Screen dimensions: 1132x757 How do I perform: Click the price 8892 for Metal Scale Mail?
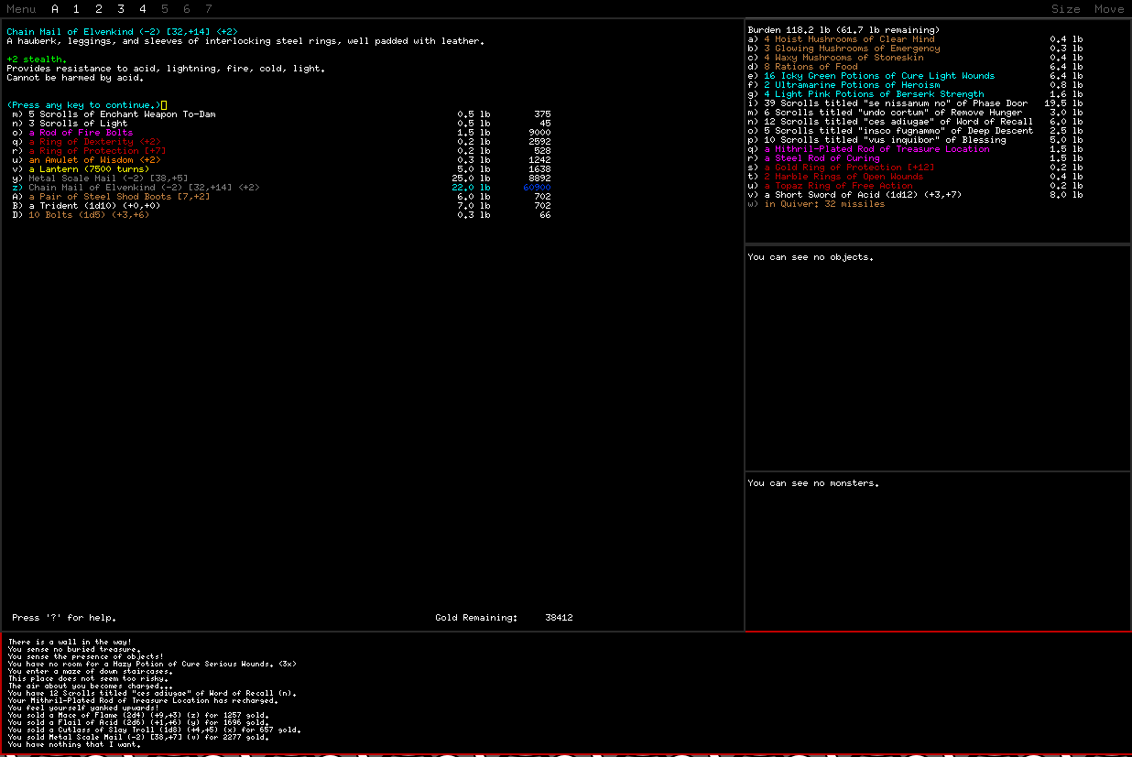(x=539, y=178)
